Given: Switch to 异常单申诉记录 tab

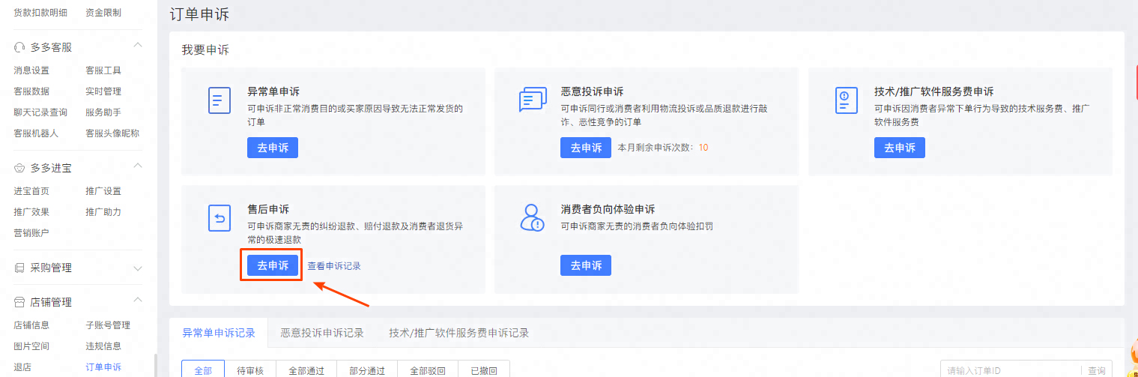Looking at the screenshot, I should (x=219, y=333).
